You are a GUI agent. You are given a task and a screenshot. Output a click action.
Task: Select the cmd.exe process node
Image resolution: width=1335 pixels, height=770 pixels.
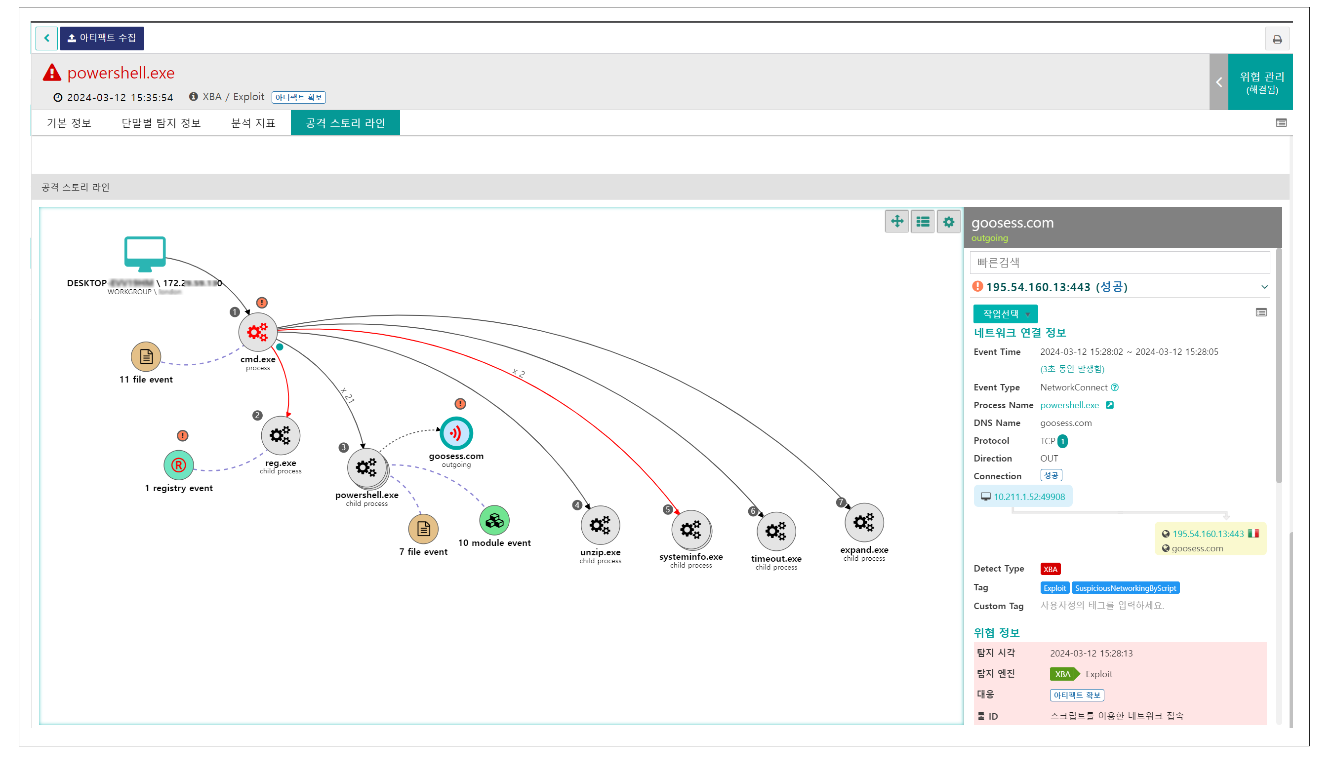[258, 332]
